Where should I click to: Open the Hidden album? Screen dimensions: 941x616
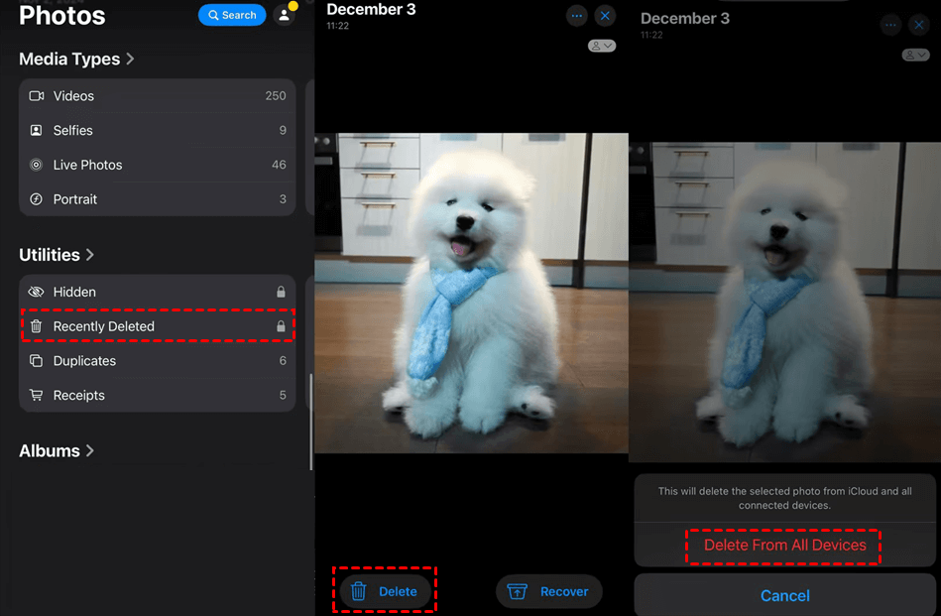pos(158,292)
